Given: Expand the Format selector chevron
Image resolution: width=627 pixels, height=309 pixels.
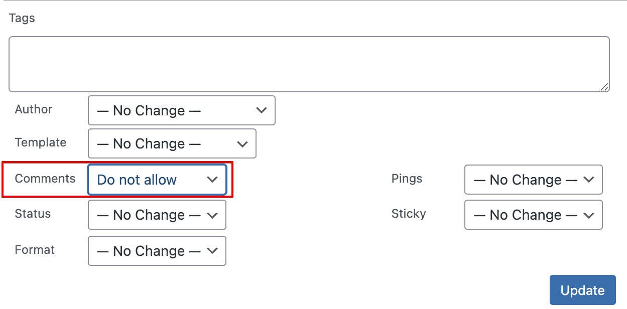Looking at the screenshot, I should [x=212, y=251].
